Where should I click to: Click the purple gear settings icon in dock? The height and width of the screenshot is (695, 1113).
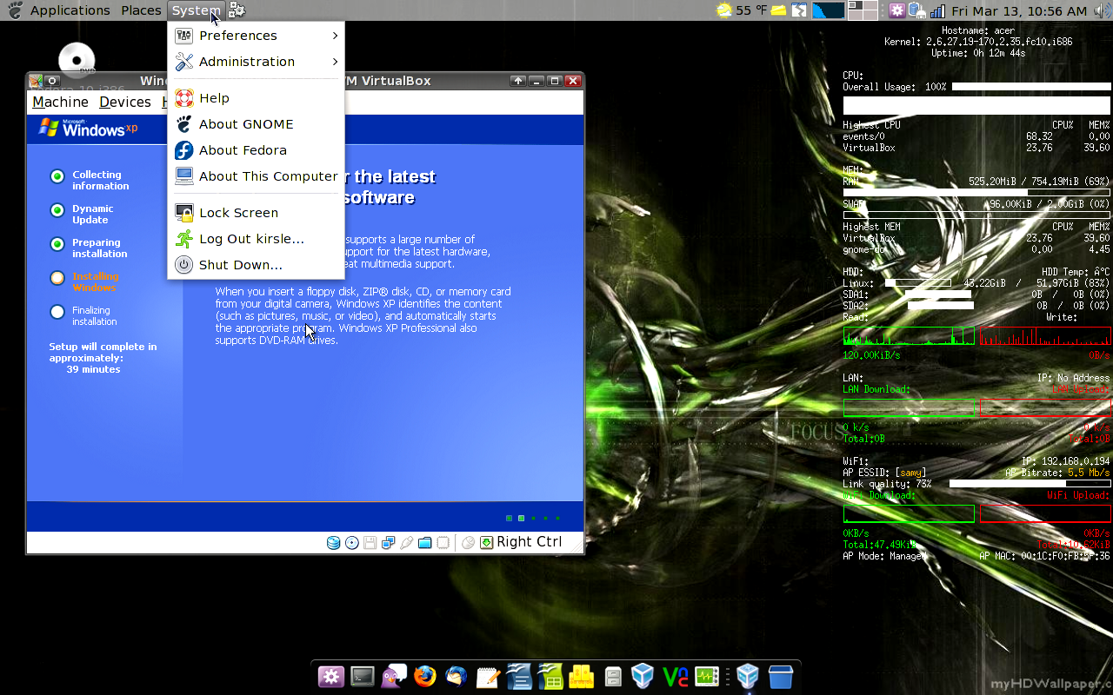pos(330,676)
